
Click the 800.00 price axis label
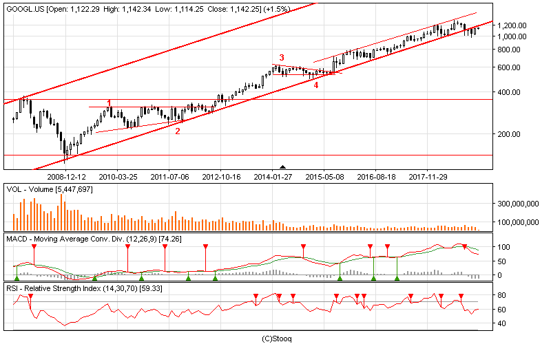click(x=509, y=50)
